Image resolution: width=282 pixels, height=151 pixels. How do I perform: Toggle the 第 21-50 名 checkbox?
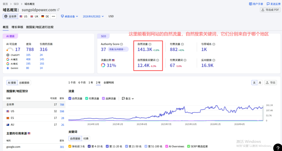click(x=127, y=146)
